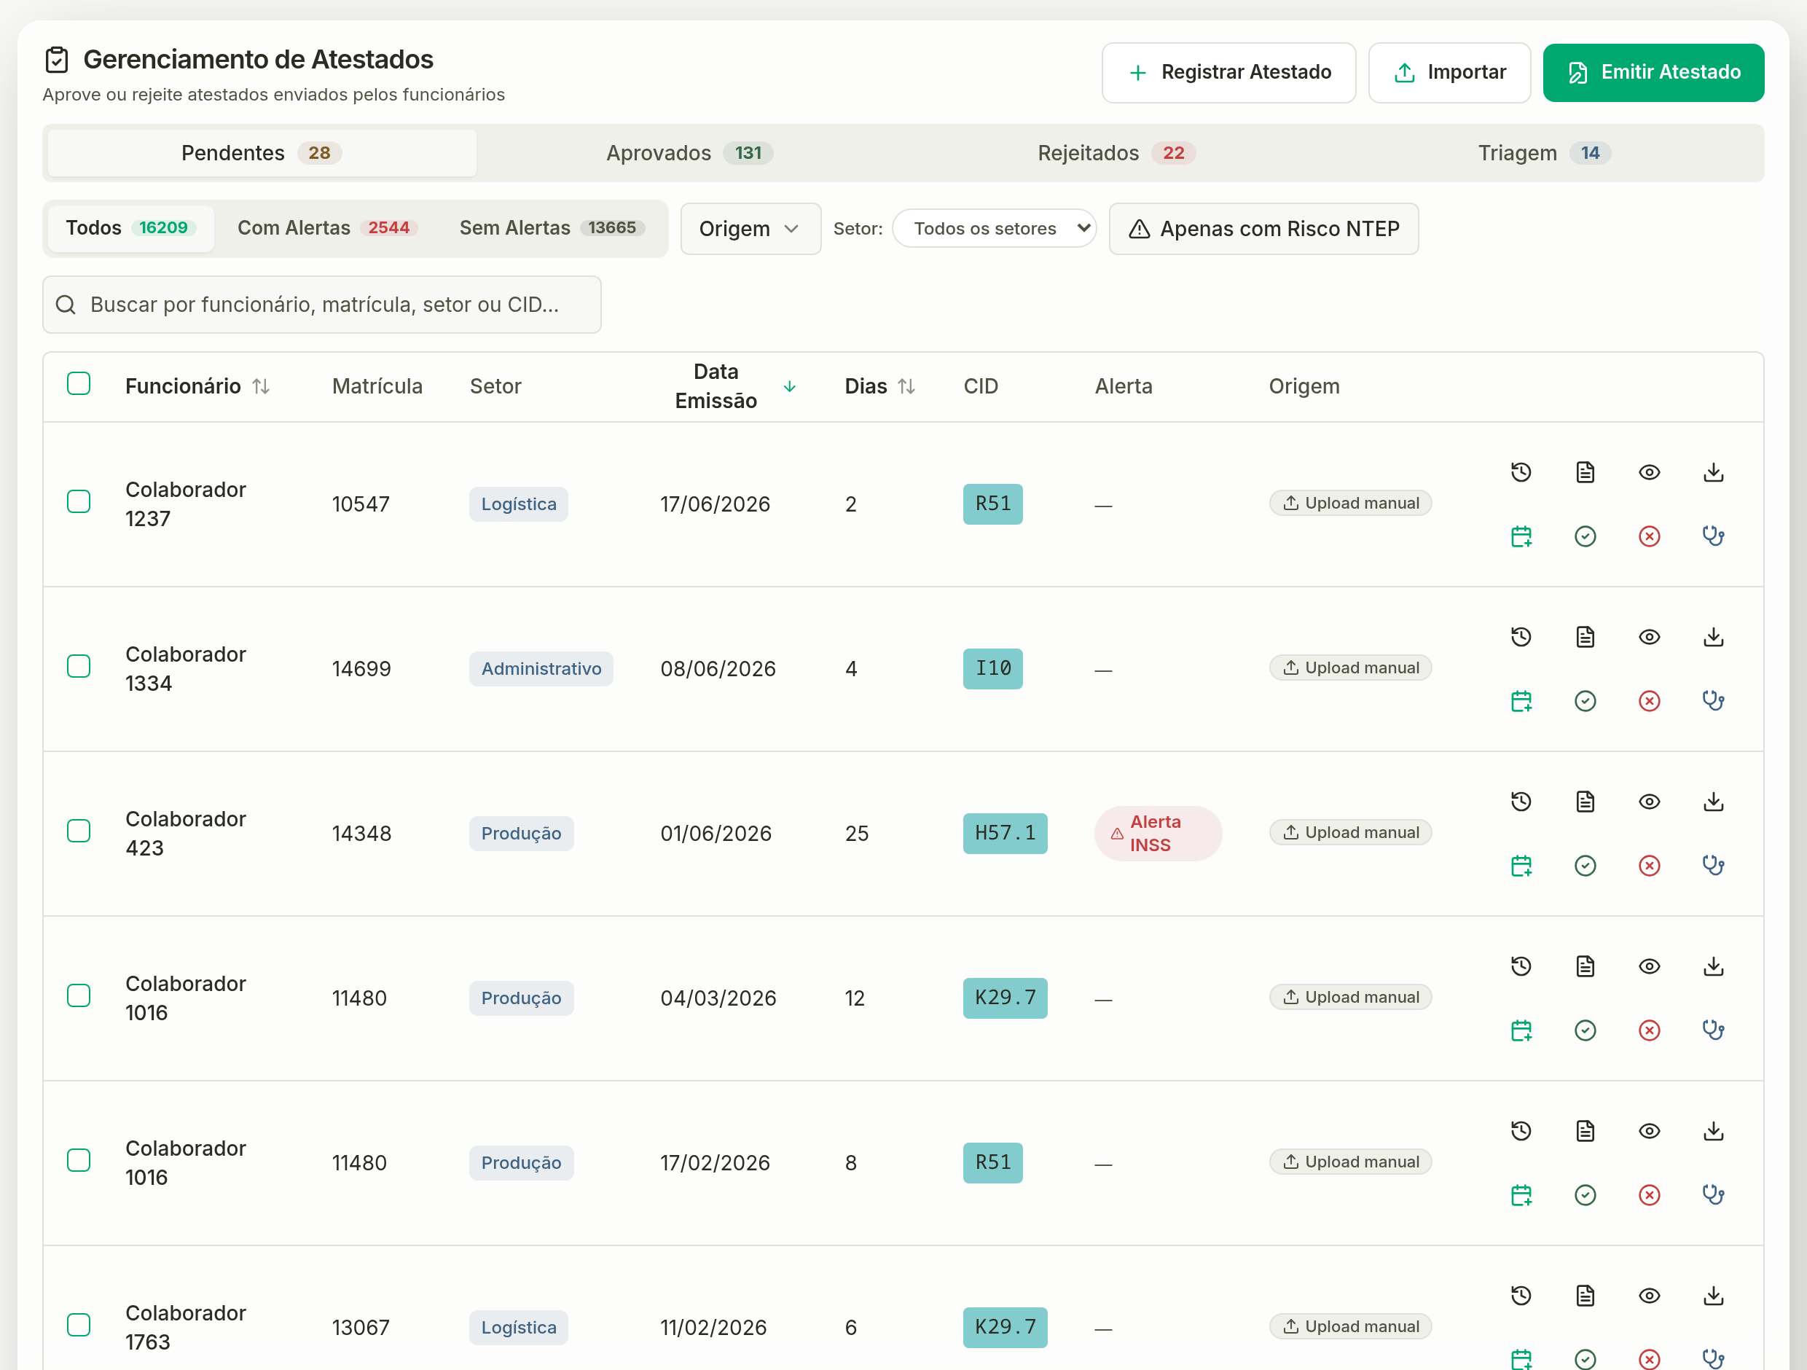Image resolution: width=1807 pixels, height=1370 pixels.
Task: Open history for Colaborador 1334 row
Action: [1520, 637]
